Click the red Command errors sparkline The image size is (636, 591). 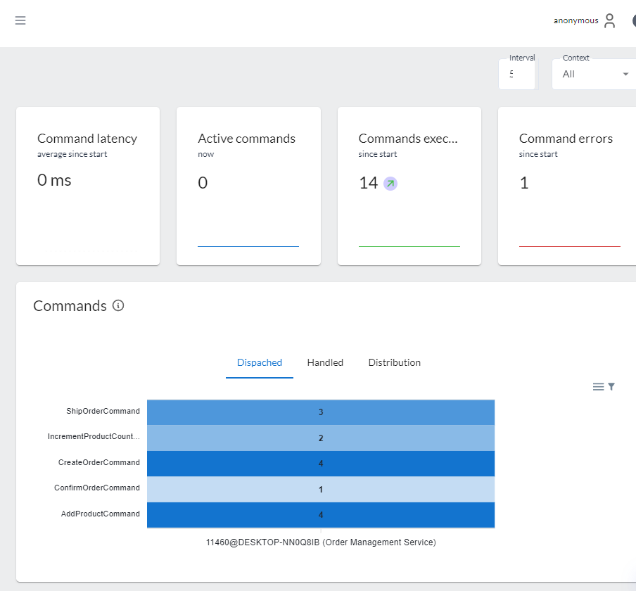[569, 246]
